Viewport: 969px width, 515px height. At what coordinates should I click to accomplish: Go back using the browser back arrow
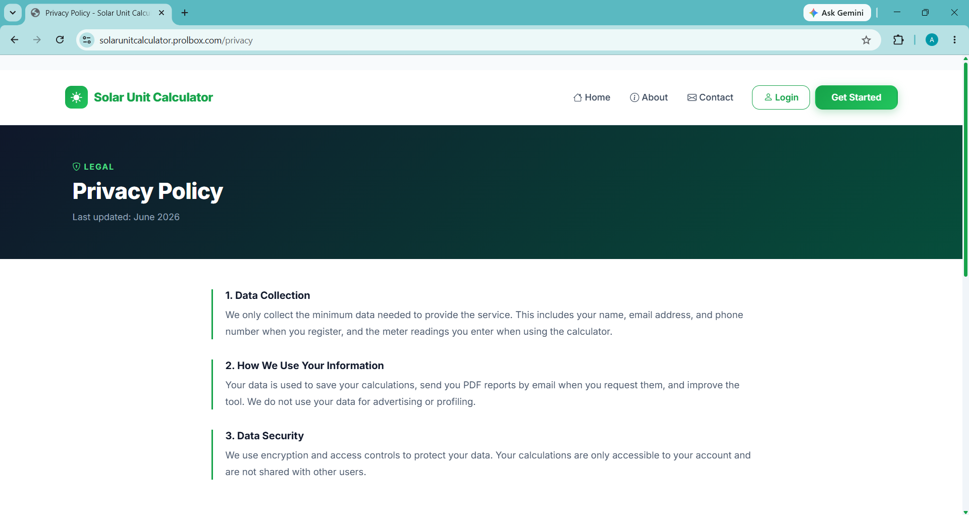[x=15, y=40]
